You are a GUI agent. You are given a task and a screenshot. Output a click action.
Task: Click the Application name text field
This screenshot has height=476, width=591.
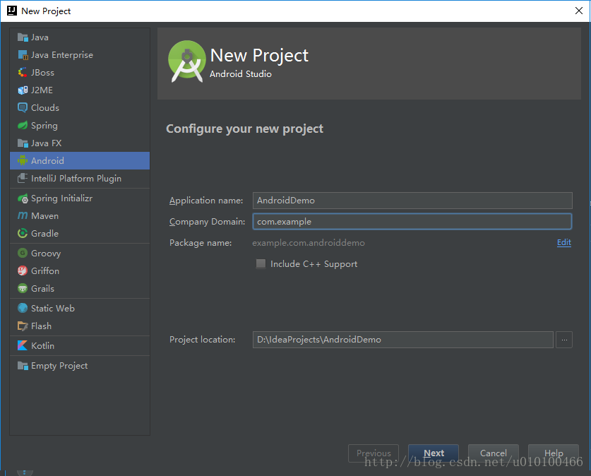point(412,201)
